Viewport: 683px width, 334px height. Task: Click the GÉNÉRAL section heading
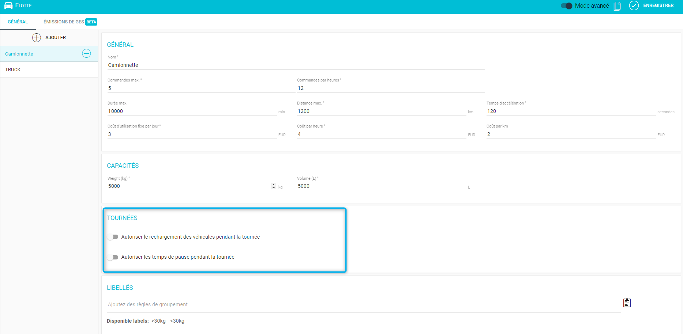pyautogui.click(x=120, y=45)
